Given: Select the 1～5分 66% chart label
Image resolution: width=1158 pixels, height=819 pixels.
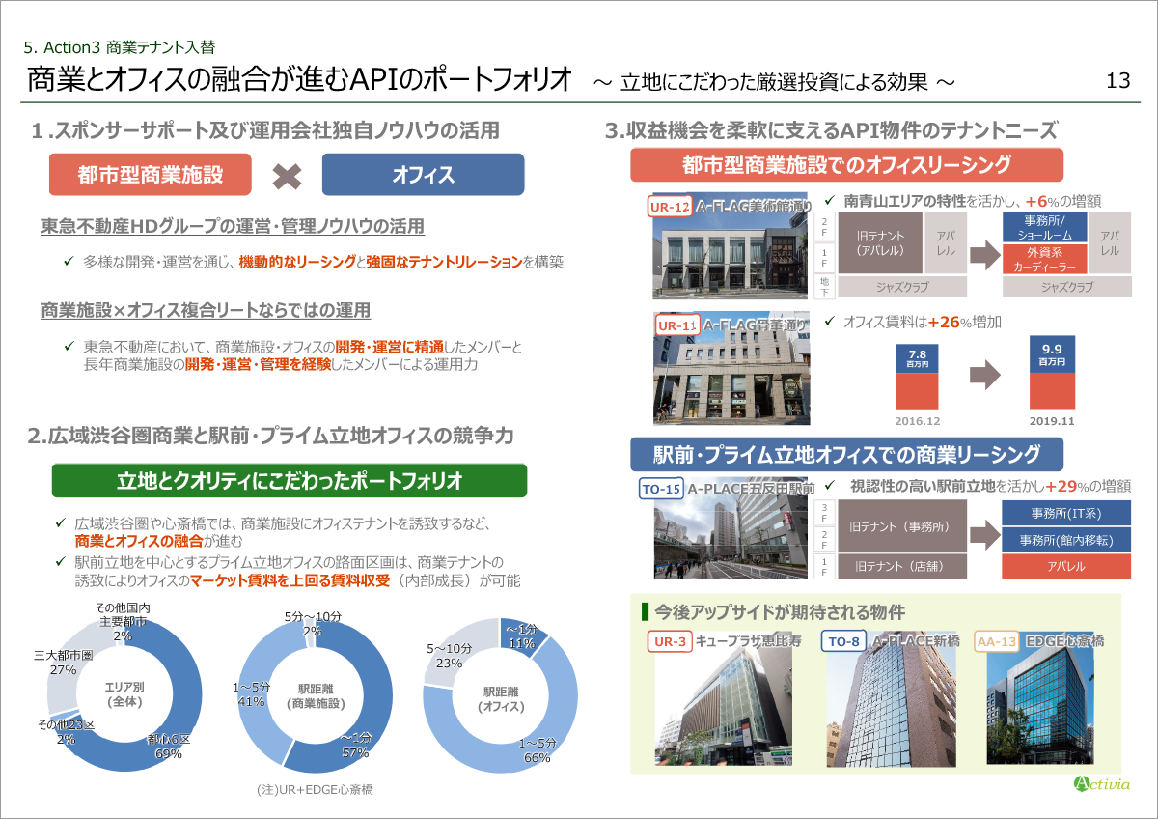Looking at the screenshot, I should tap(536, 750).
